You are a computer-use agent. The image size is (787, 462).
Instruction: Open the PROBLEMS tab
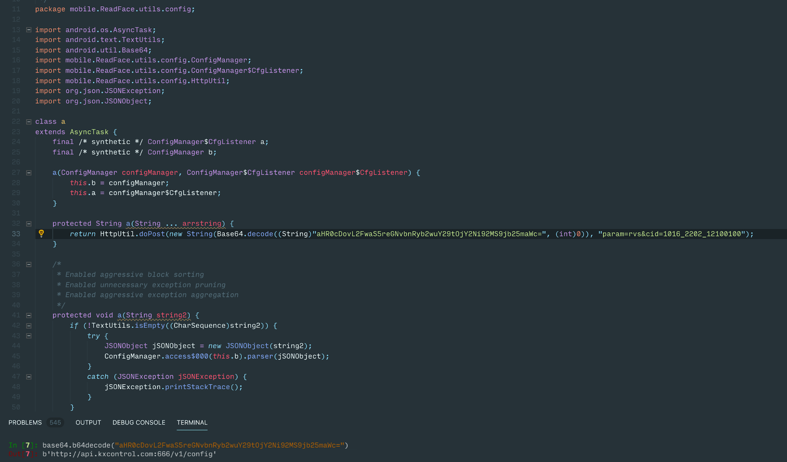pos(25,422)
